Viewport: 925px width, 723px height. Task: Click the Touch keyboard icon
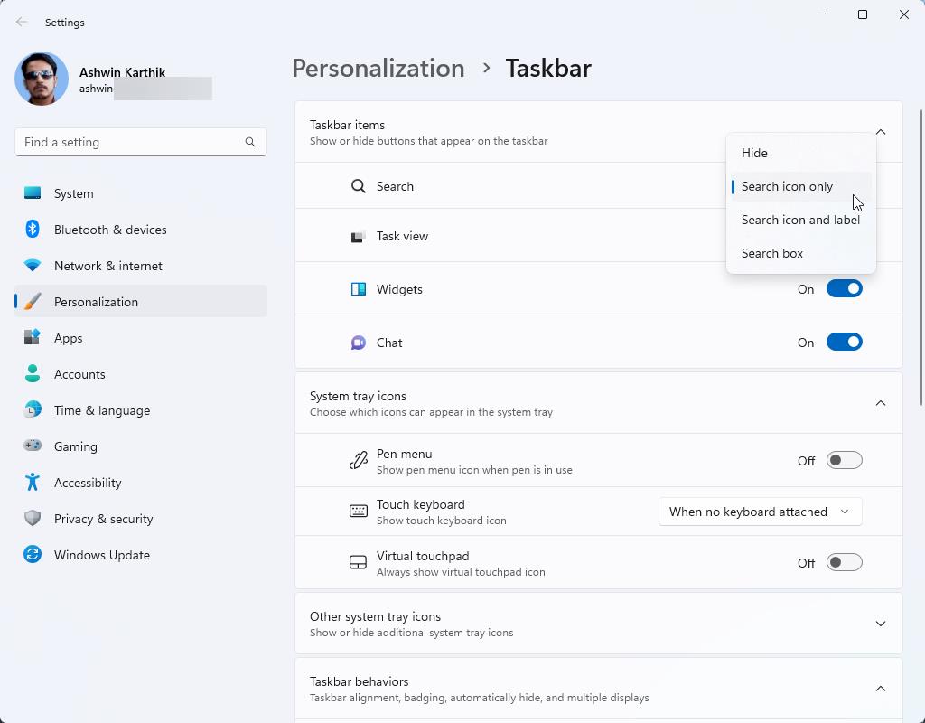click(x=358, y=512)
